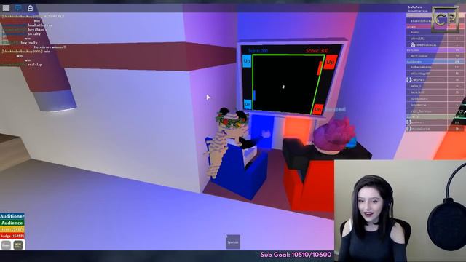466x262 pixels.
Task: Click the CraftyPaws account name atop leaderboard
Action: 415,7
